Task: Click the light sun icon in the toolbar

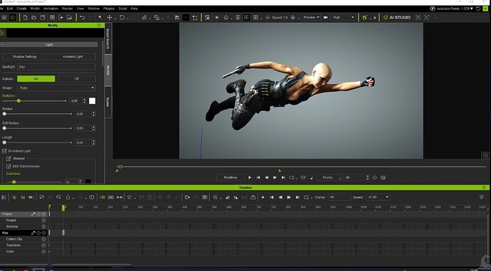Action: 217,18
